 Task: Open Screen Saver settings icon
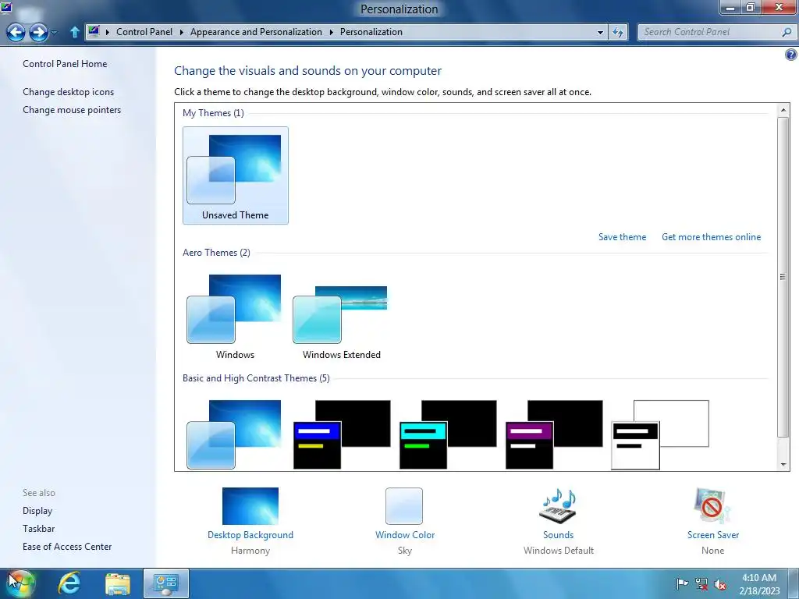click(712, 505)
